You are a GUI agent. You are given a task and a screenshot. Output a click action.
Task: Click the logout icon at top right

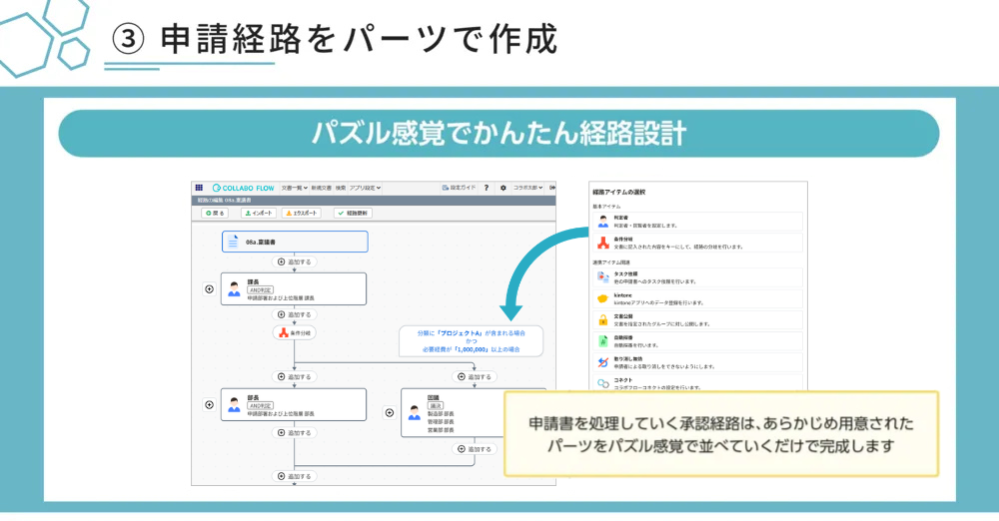pyautogui.click(x=551, y=188)
